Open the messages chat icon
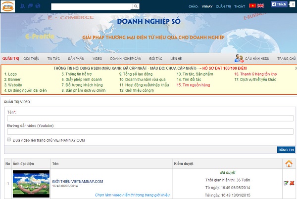297x199 pixels. [x=30, y=6]
